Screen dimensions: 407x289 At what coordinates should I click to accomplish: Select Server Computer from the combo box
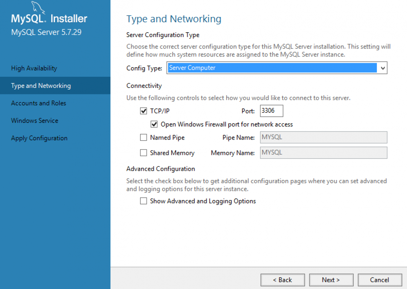pyautogui.click(x=276, y=68)
